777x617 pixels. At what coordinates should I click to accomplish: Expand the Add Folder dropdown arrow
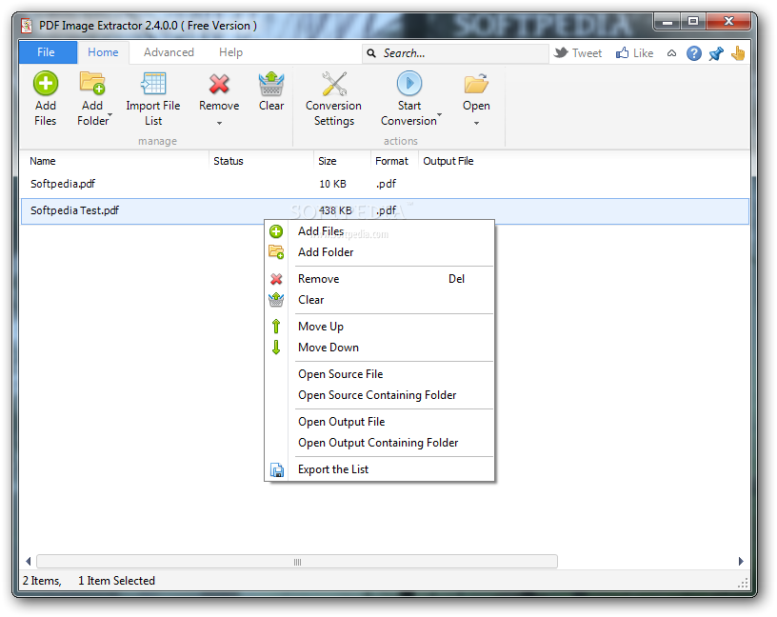click(110, 114)
